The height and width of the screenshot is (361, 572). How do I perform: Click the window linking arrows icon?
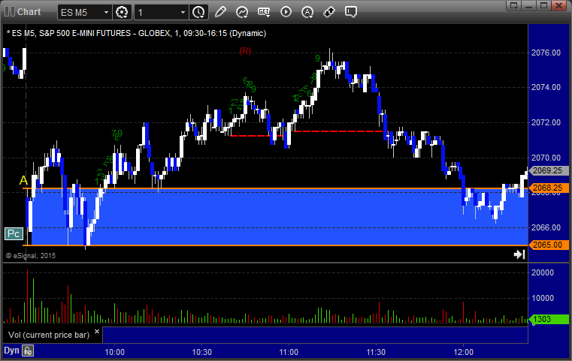(x=329, y=12)
